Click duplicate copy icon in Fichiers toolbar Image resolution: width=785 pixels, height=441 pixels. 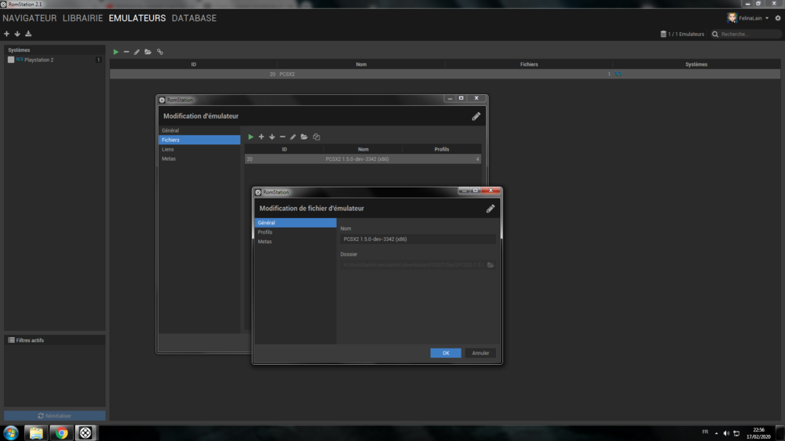[x=316, y=137]
